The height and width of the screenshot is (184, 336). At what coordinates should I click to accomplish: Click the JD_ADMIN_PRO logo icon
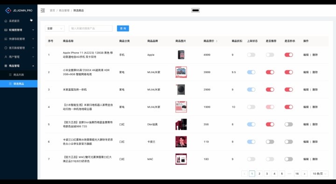click(8, 10)
